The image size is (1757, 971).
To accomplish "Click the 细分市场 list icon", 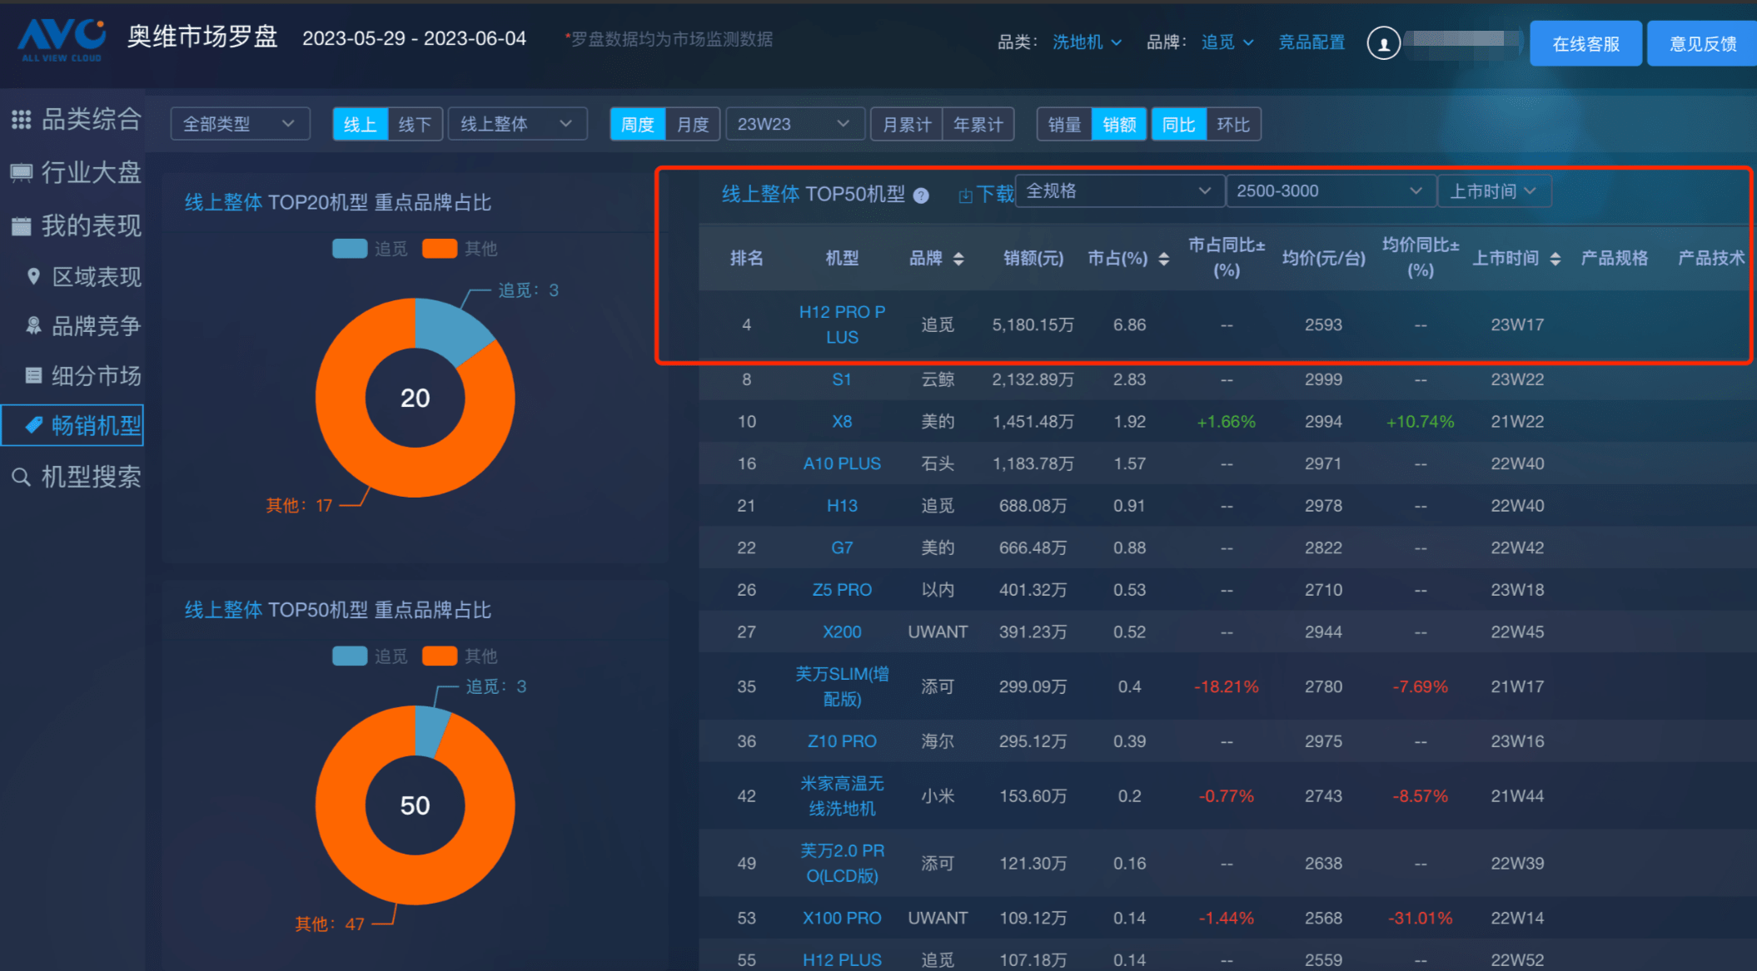I will point(33,375).
